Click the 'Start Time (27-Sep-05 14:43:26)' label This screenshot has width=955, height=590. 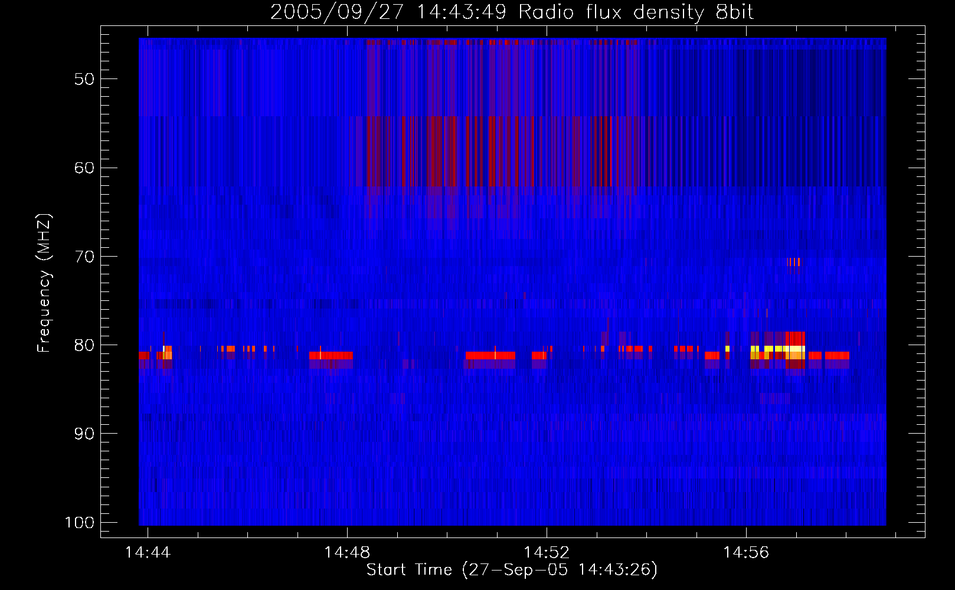click(x=512, y=570)
